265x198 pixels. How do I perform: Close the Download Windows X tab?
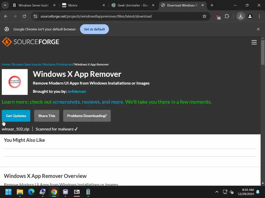click(202, 5)
